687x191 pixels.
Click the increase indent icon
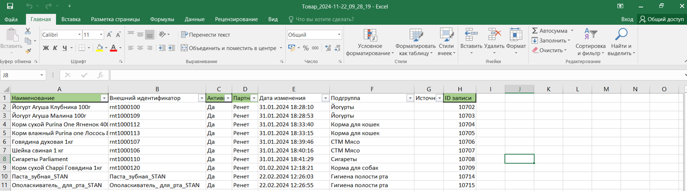[171, 48]
